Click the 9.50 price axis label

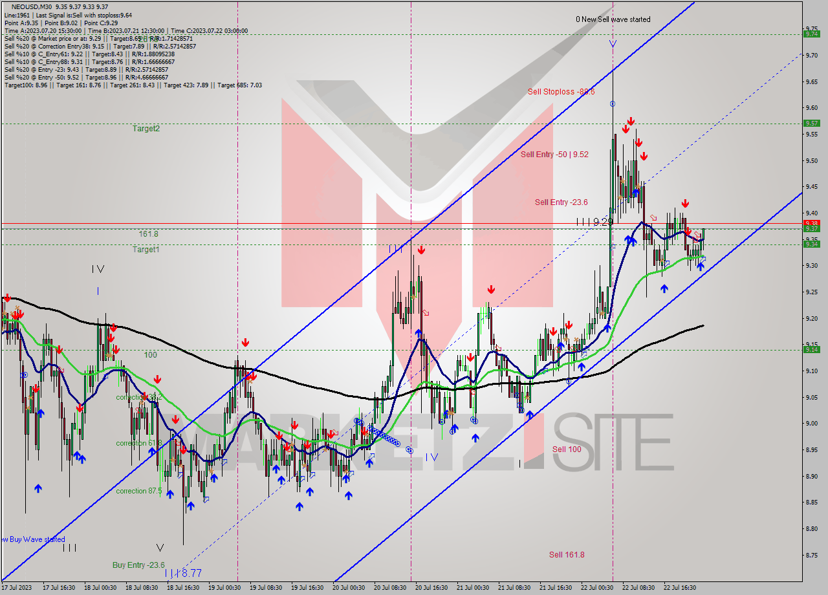click(x=813, y=161)
